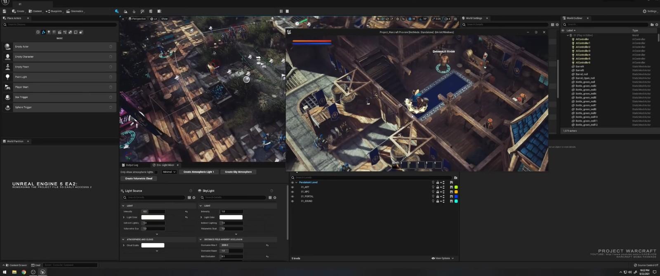Click the Save icon in the main toolbar

tap(5, 11)
